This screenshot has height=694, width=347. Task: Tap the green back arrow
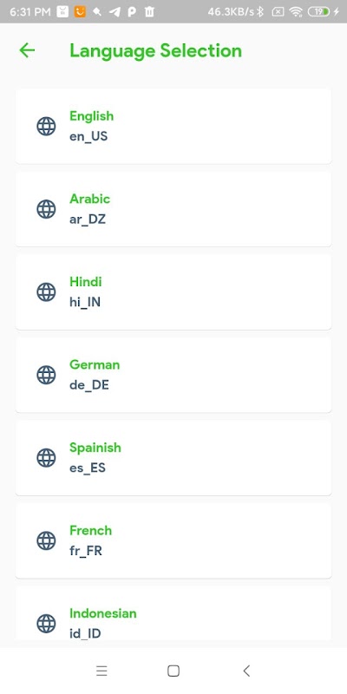point(27,50)
